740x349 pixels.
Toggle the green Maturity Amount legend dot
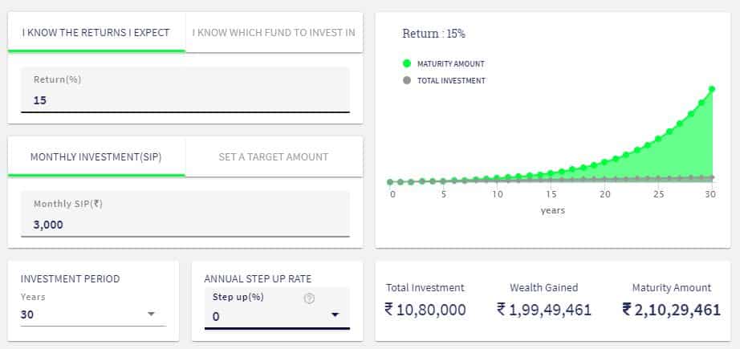coord(407,63)
